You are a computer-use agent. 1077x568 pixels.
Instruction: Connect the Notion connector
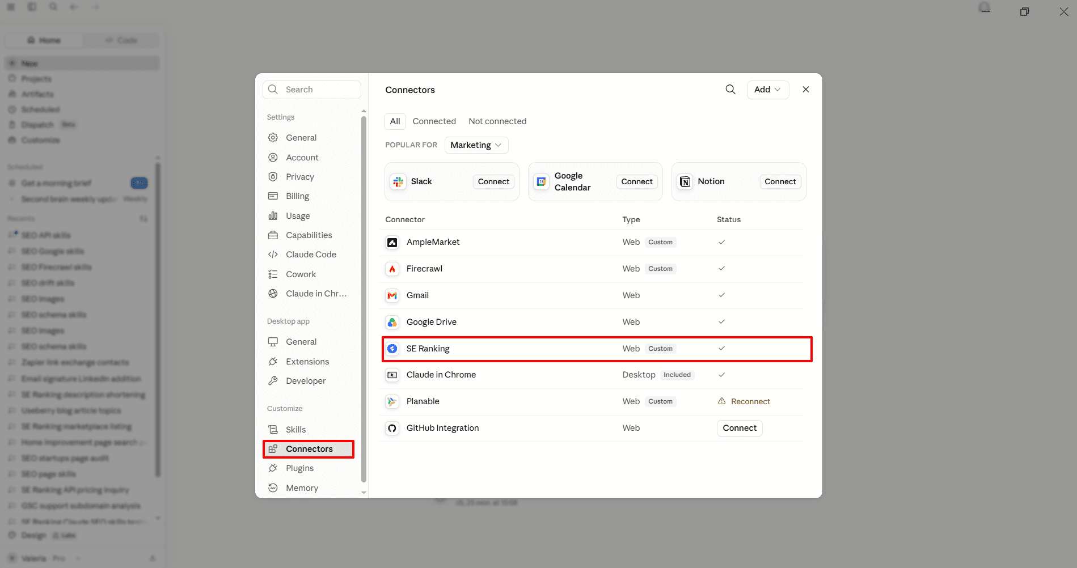tap(780, 181)
